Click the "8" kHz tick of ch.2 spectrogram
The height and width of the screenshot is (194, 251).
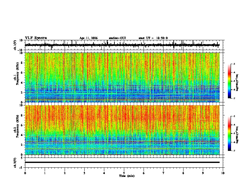22,115
